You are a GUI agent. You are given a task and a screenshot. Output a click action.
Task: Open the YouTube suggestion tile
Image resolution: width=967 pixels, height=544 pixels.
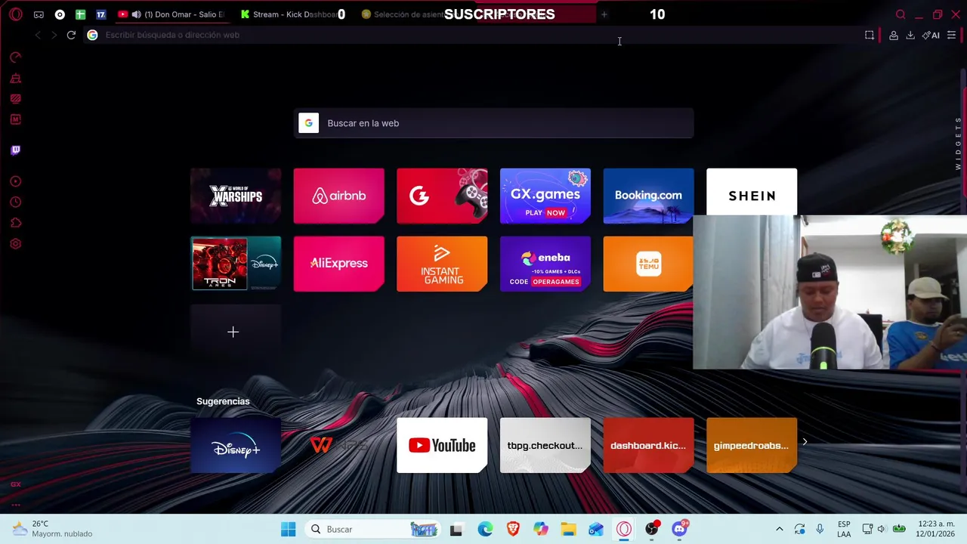point(442,445)
